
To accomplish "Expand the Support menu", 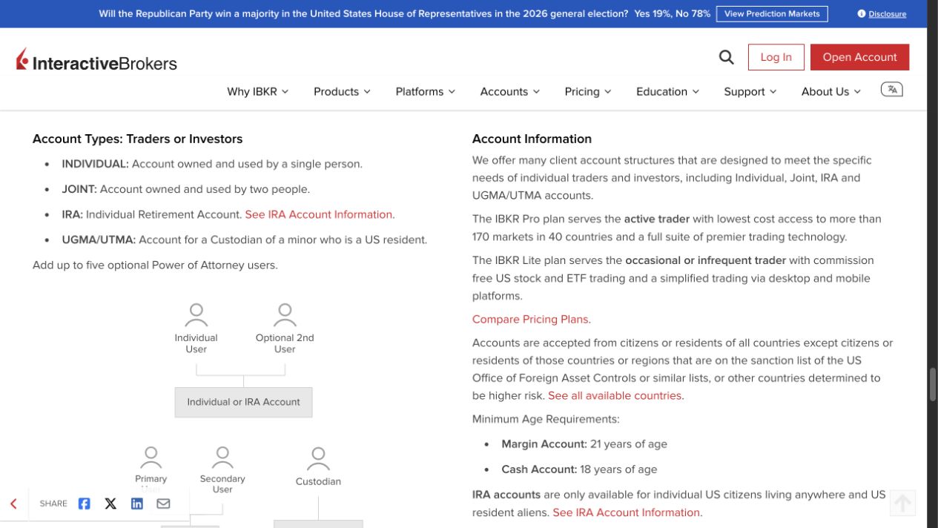I will pos(750,91).
